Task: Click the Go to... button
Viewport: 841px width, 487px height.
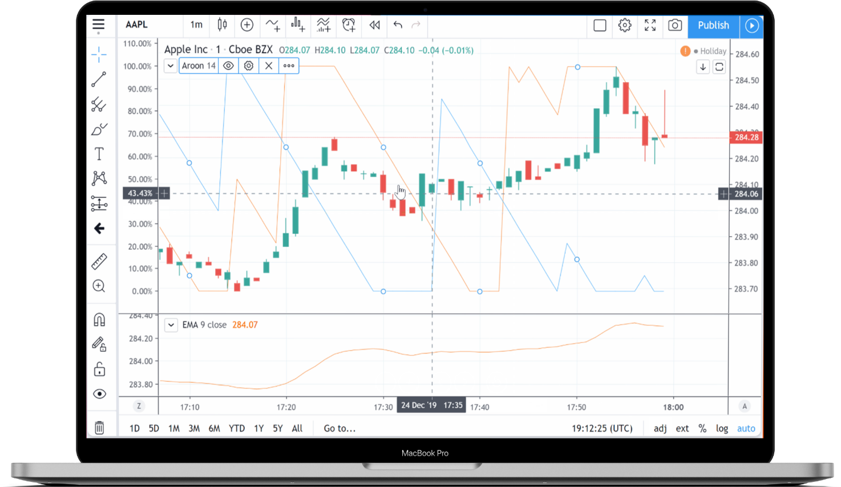Action: 339,428
